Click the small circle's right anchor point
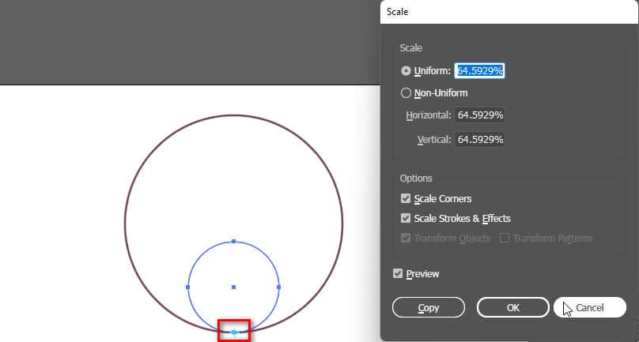The width and height of the screenshot is (639, 342). coord(278,287)
